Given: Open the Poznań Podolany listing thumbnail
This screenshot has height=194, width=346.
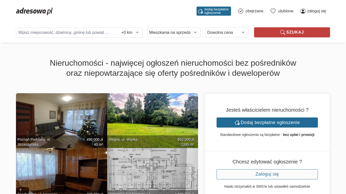Looking at the screenshot, I should 61,116.
